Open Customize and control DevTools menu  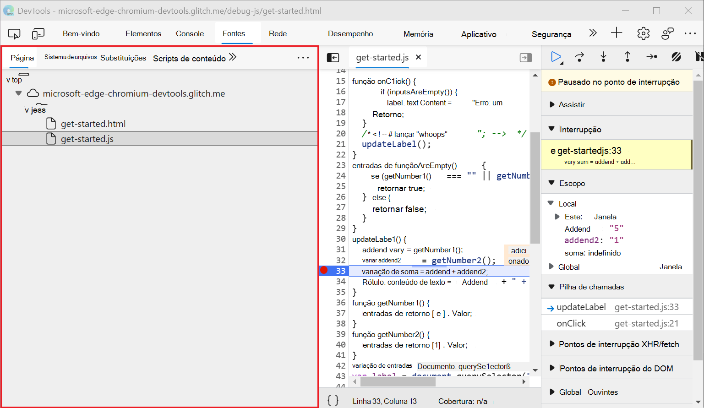point(690,33)
